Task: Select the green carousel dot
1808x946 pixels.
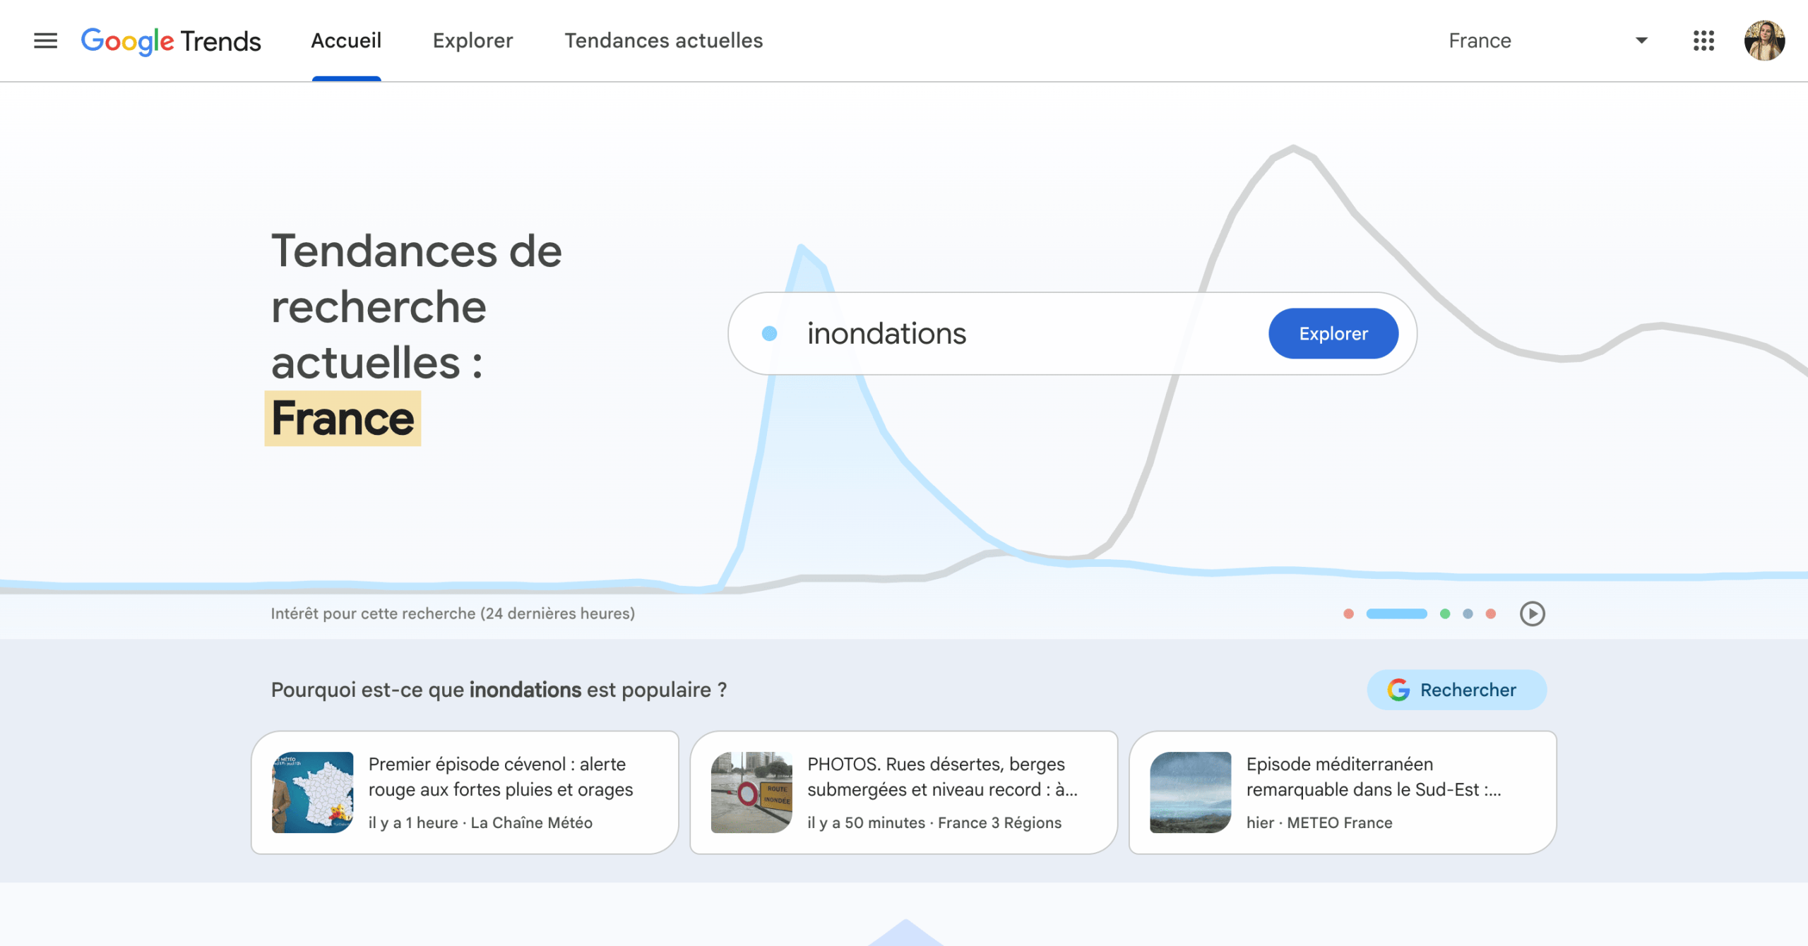Action: pyautogui.click(x=1445, y=613)
